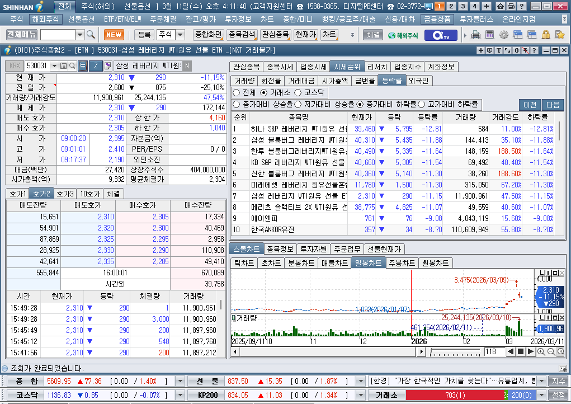Click the chart stop square button

(x=521, y=351)
